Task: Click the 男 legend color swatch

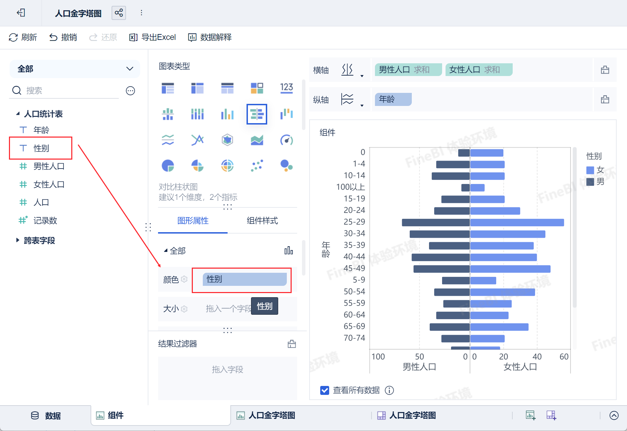Action: click(590, 182)
